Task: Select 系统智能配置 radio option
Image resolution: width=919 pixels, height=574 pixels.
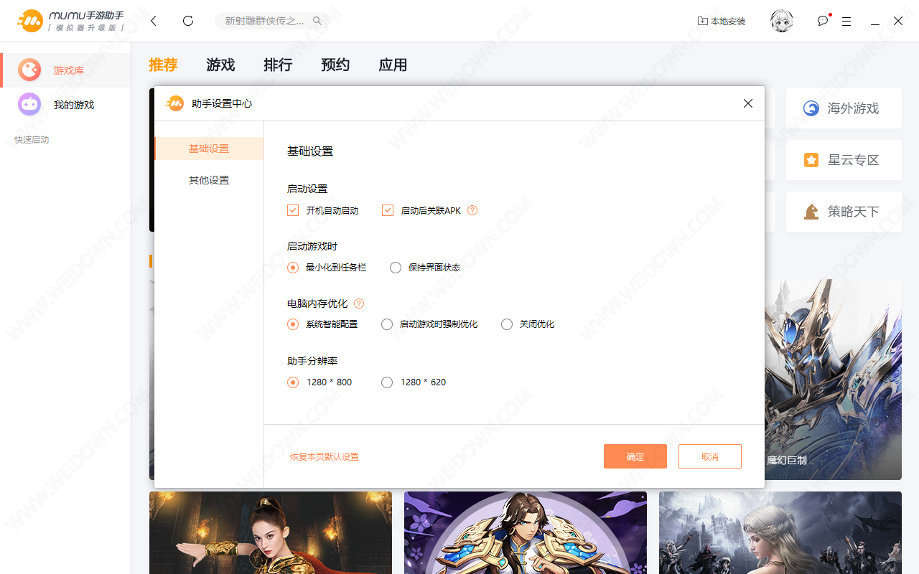Action: (293, 324)
